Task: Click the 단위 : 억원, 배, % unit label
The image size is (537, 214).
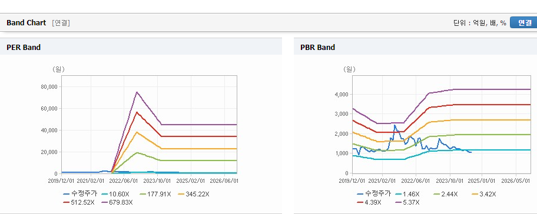Action: 480,23
